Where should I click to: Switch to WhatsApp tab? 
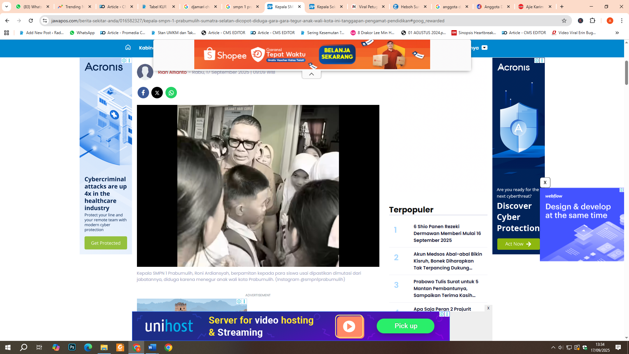[x=32, y=7]
